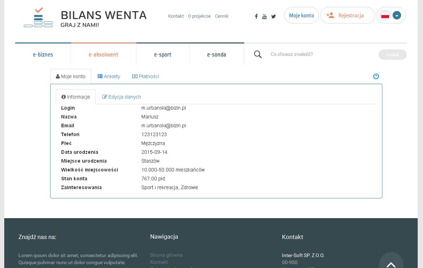Click the Bilans Wenta logo
423x268 pixels.
click(85, 18)
